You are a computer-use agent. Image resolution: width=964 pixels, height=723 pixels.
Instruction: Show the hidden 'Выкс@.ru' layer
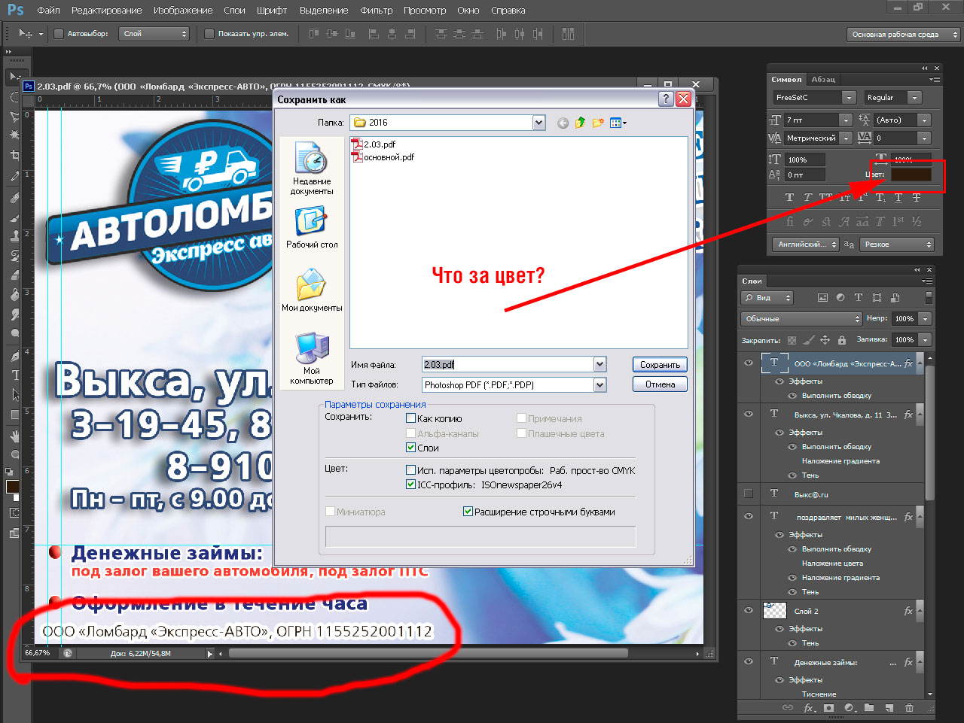coord(749,494)
